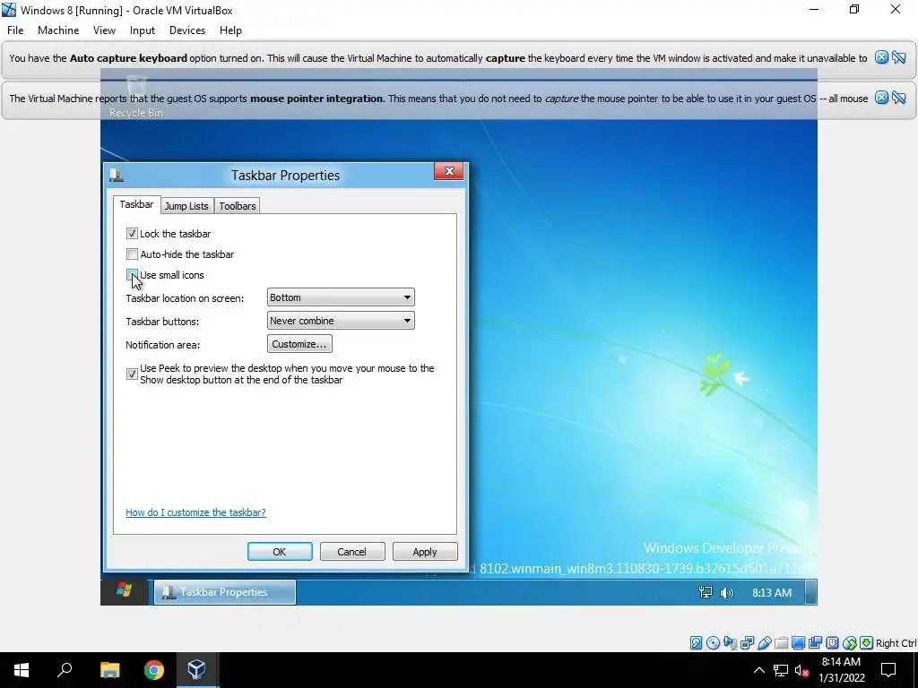Suppress future Auto capture keyboard messages

899,57
